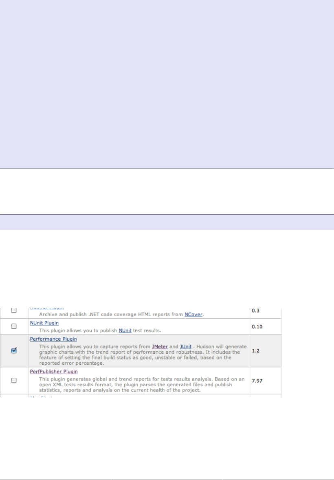Open the NUnit Plugin link
Screen dimensions: 334x480
click(x=44, y=323)
